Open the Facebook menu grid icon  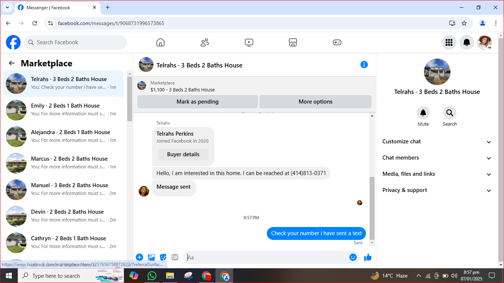449,42
